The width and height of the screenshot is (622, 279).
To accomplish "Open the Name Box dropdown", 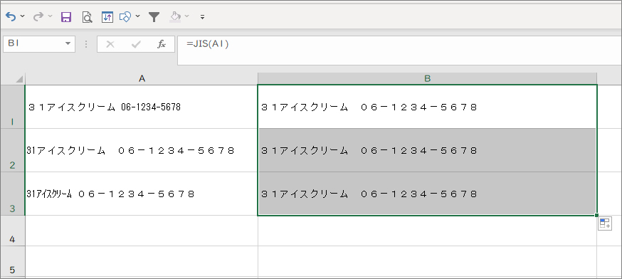I will (68, 44).
